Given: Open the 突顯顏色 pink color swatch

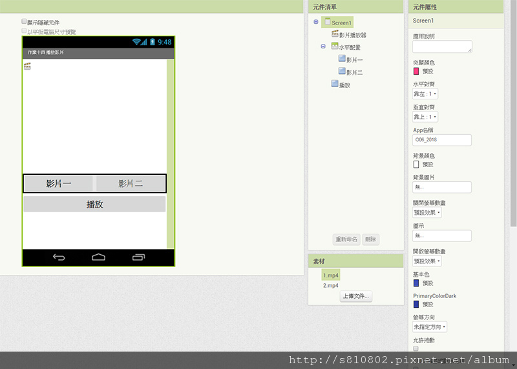Looking at the screenshot, I should click(x=416, y=71).
